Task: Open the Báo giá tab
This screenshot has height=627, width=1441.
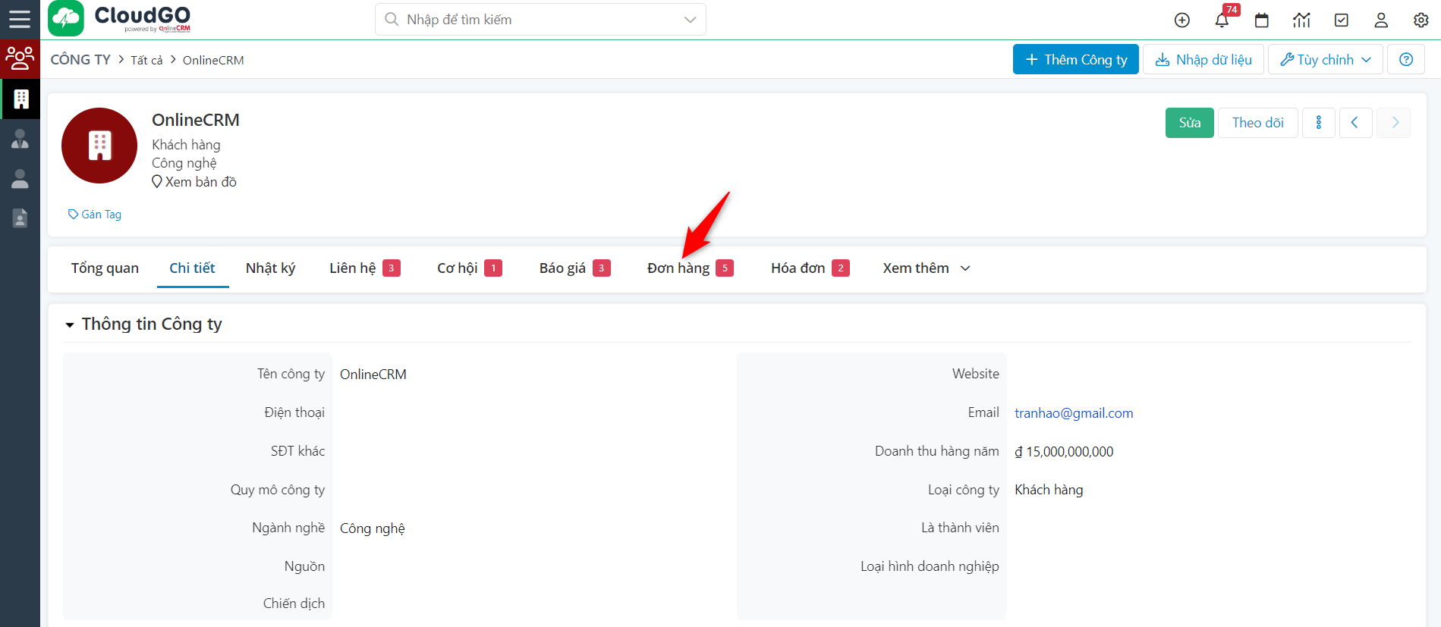Action: click(574, 268)
